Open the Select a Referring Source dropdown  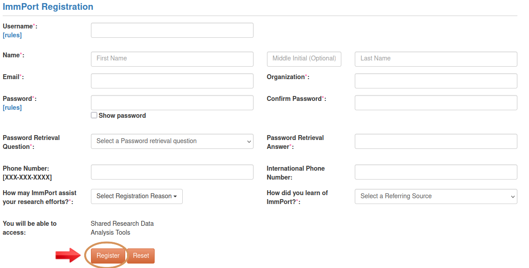pyautogui.click(x=436, y=196)
